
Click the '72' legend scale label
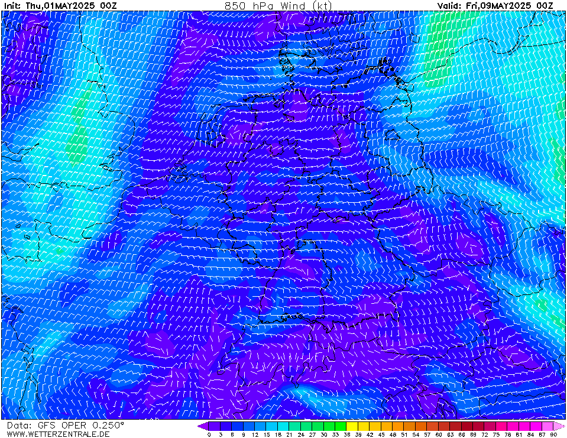coord(485,434)
